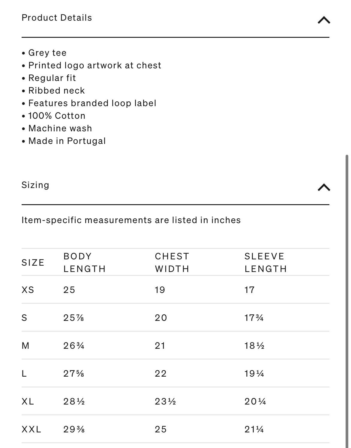Click the Product Details heading
This screenshot has width=351, height=448.
pyautogui.click(x=57, y=18)
